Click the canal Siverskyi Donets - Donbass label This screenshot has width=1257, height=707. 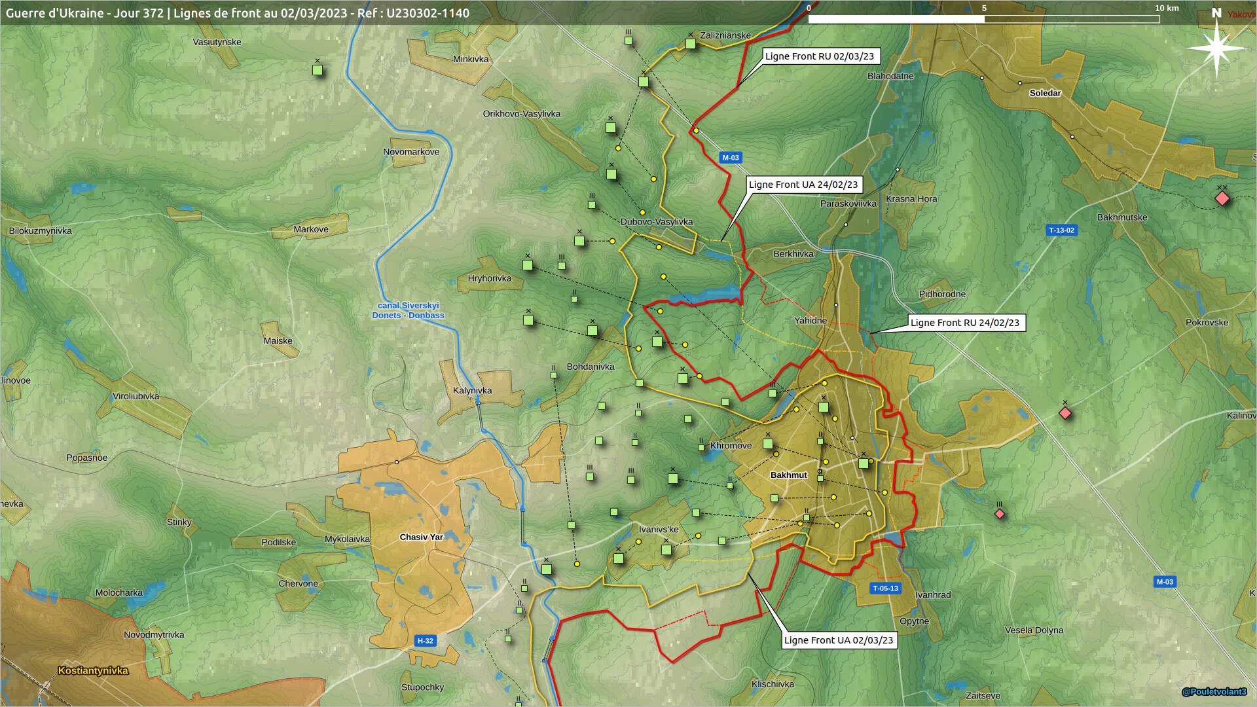[x=408, y=310]
